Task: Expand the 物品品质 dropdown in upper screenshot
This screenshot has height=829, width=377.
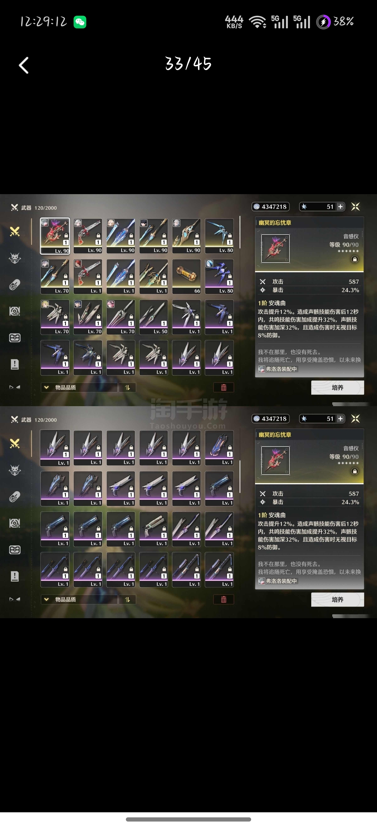Action: coord(79,387)
